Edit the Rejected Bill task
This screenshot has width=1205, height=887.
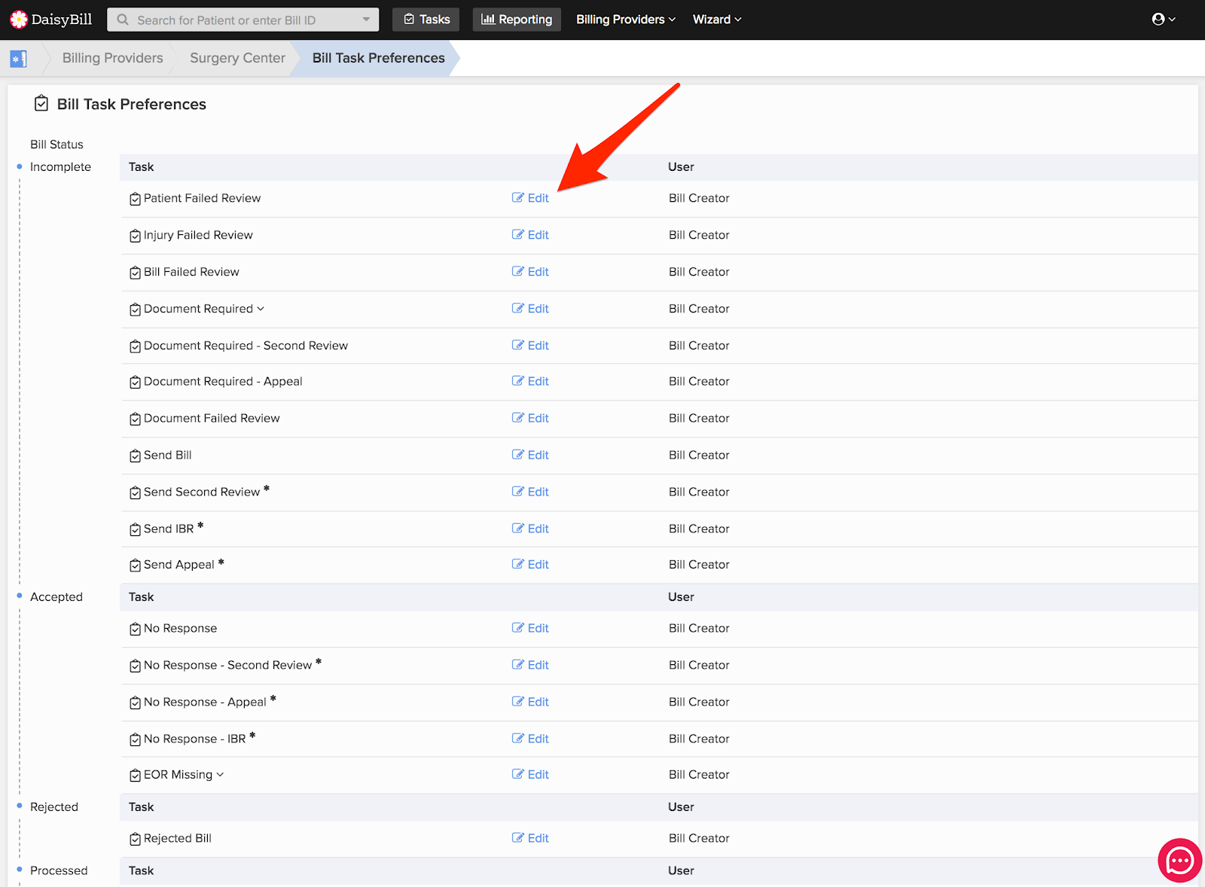530,838
